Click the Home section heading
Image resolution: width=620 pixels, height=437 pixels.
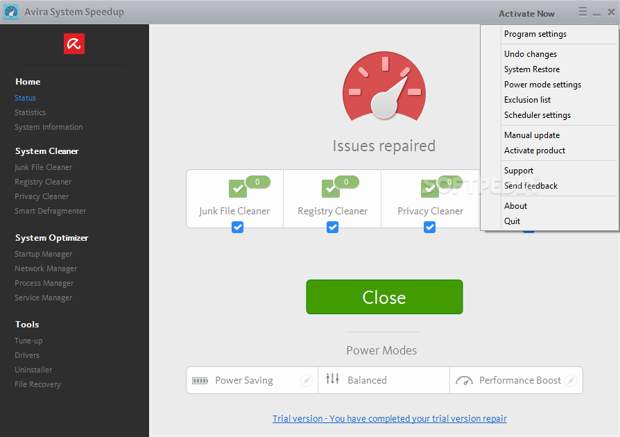28,81
